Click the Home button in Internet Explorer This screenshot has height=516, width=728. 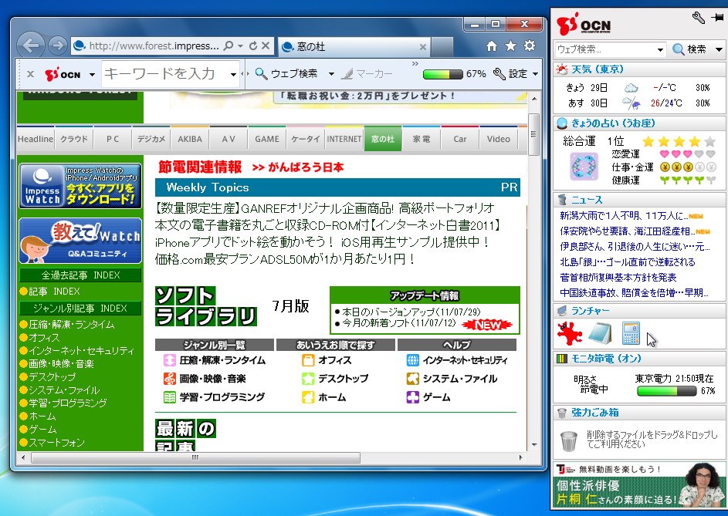point(491,46)
